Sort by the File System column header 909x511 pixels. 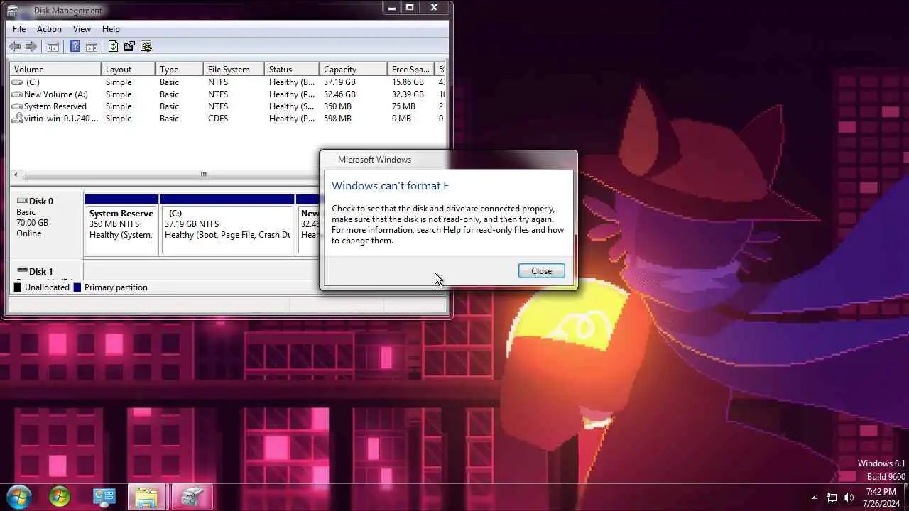(x=234, y=70)
